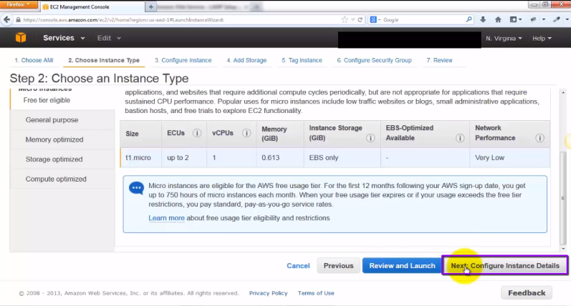Go to step 3 Configure Instance
The image size is (571, 306).
coord(183,60)
